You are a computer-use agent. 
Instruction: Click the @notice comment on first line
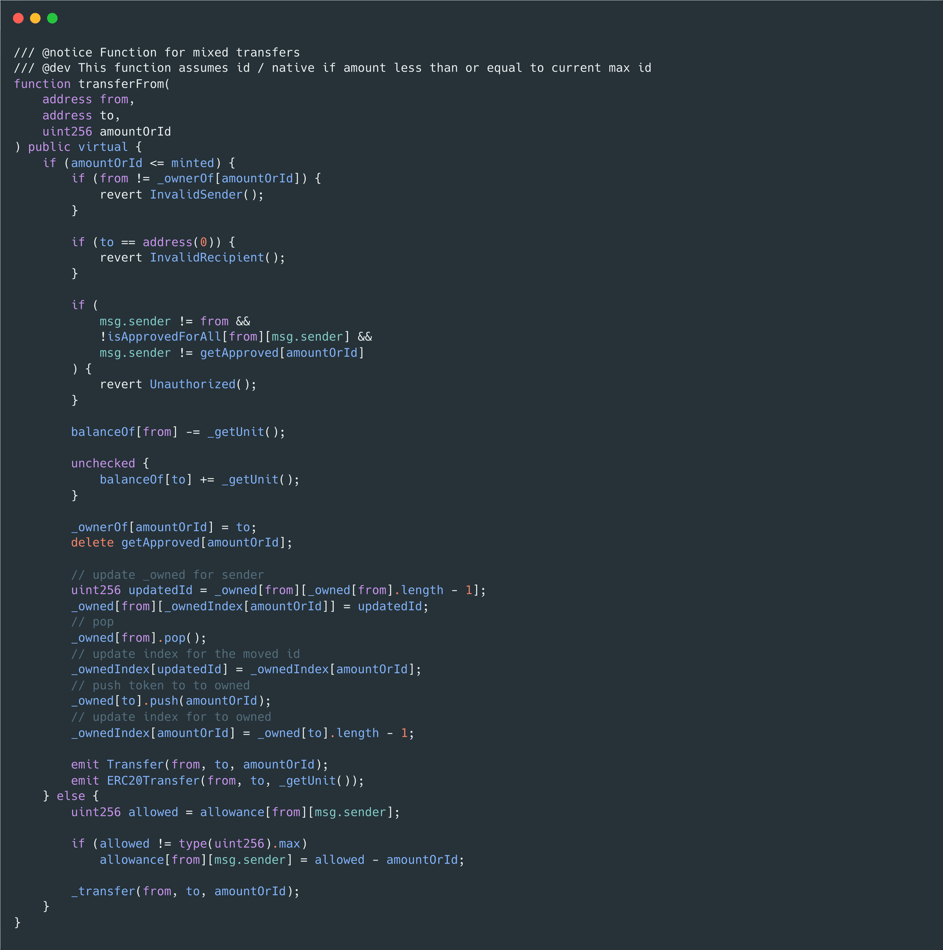(67, 53)
